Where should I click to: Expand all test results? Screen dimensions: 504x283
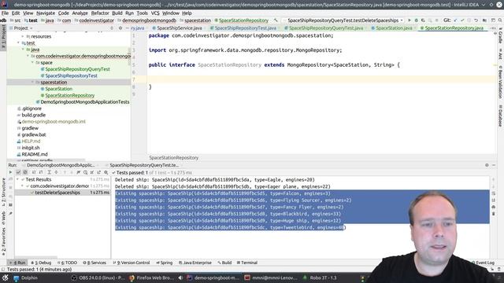pyautogui.click(x=49, y=172)
